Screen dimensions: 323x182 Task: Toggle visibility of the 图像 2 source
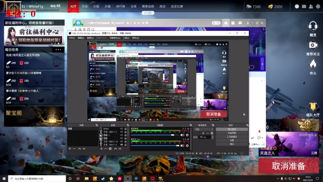coord(122,135)
